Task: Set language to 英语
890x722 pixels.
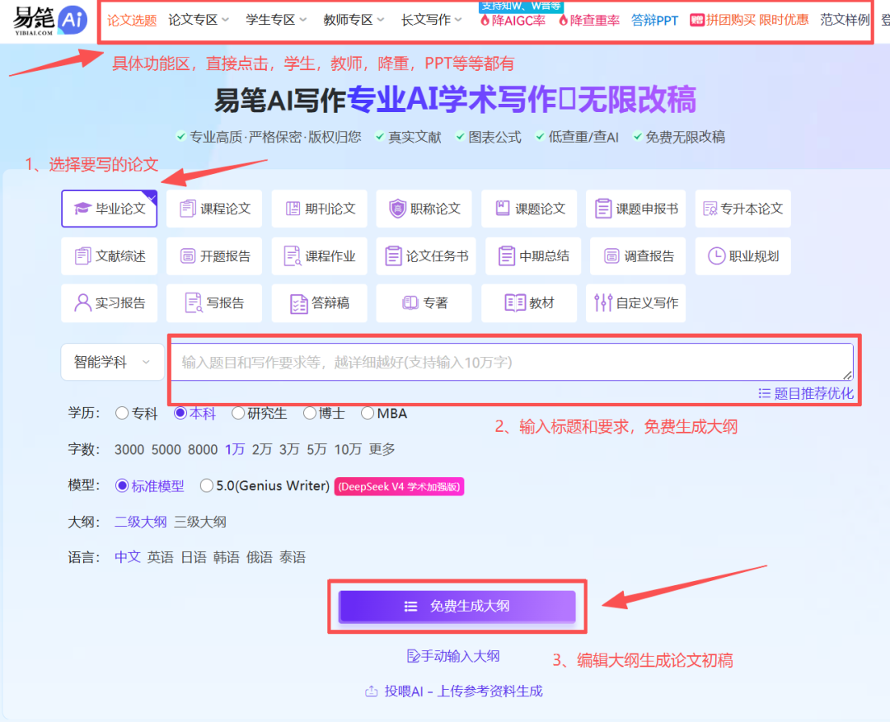Action: pyautogui.click(x=160, y=557)
